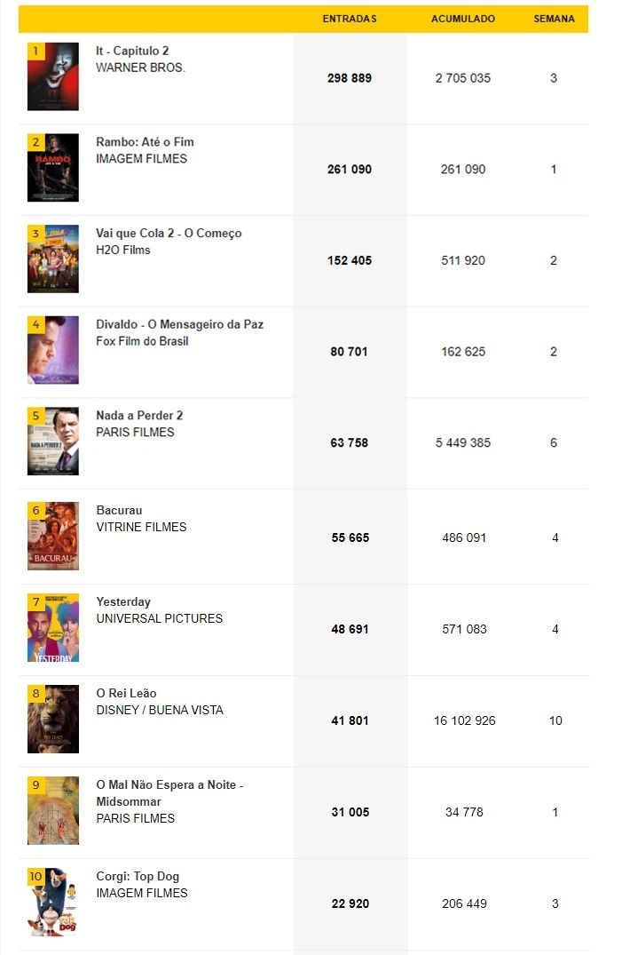
Task: Open the It - Capítulo 2 title link
Action: tap(132, 51)
